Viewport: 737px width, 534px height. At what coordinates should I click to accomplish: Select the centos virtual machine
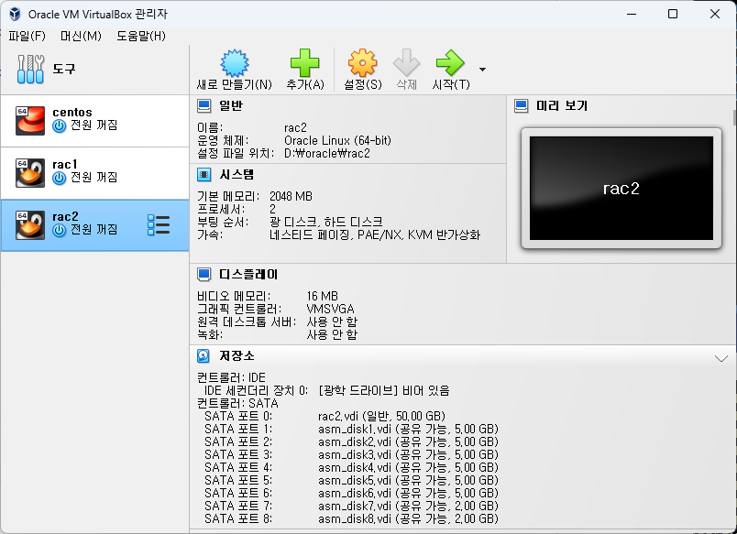click(x=95, y=121)
